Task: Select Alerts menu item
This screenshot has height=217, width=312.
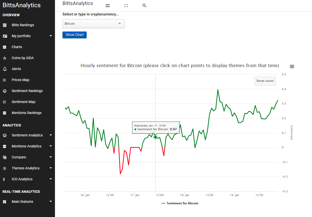Action: pos(16,69)
